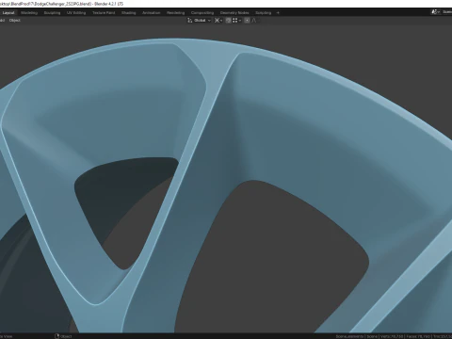Open the pivot point dropdown
This screenshot has width=452, height=339.
tap(218, 21)
